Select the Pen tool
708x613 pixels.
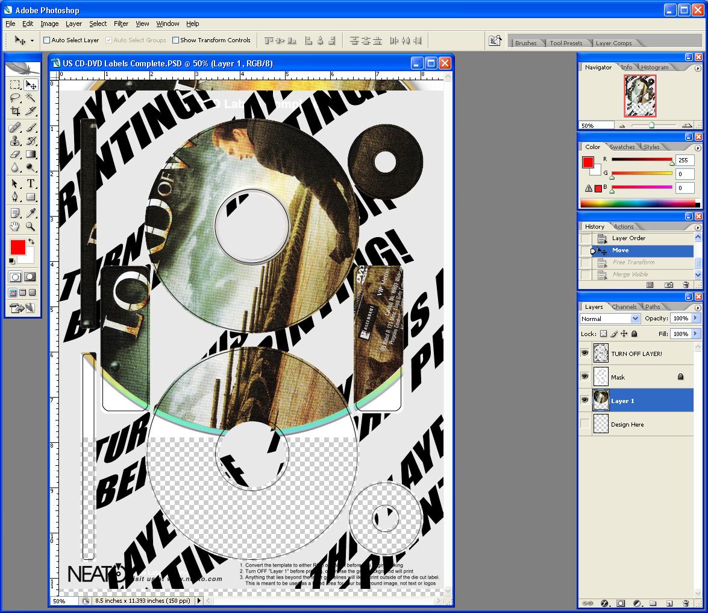coord(15,197)
